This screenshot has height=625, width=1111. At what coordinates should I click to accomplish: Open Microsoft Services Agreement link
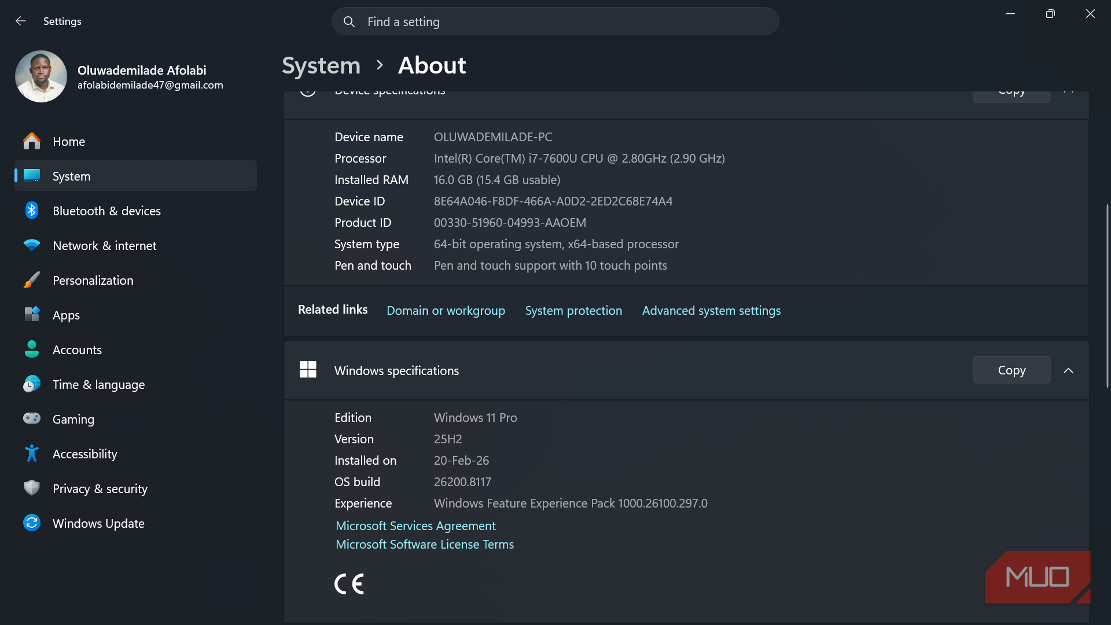coord(415,525)
